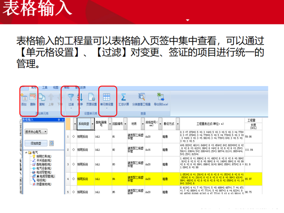This screenshot has height=213, width=284.
Task: Open the 过滤 (Filter) funnel tool
Action: pos(71,98)
